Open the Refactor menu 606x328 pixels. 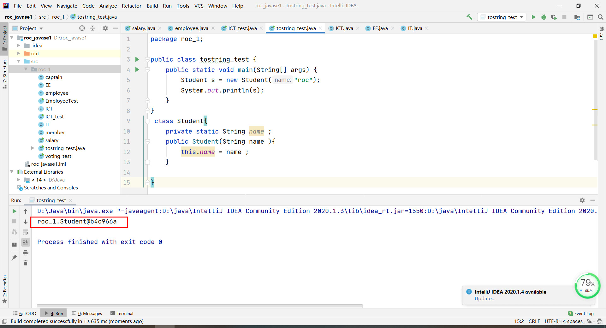tap(132, 6)
